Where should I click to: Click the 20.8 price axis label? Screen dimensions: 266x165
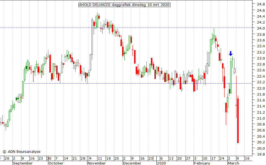click(261, 124)
